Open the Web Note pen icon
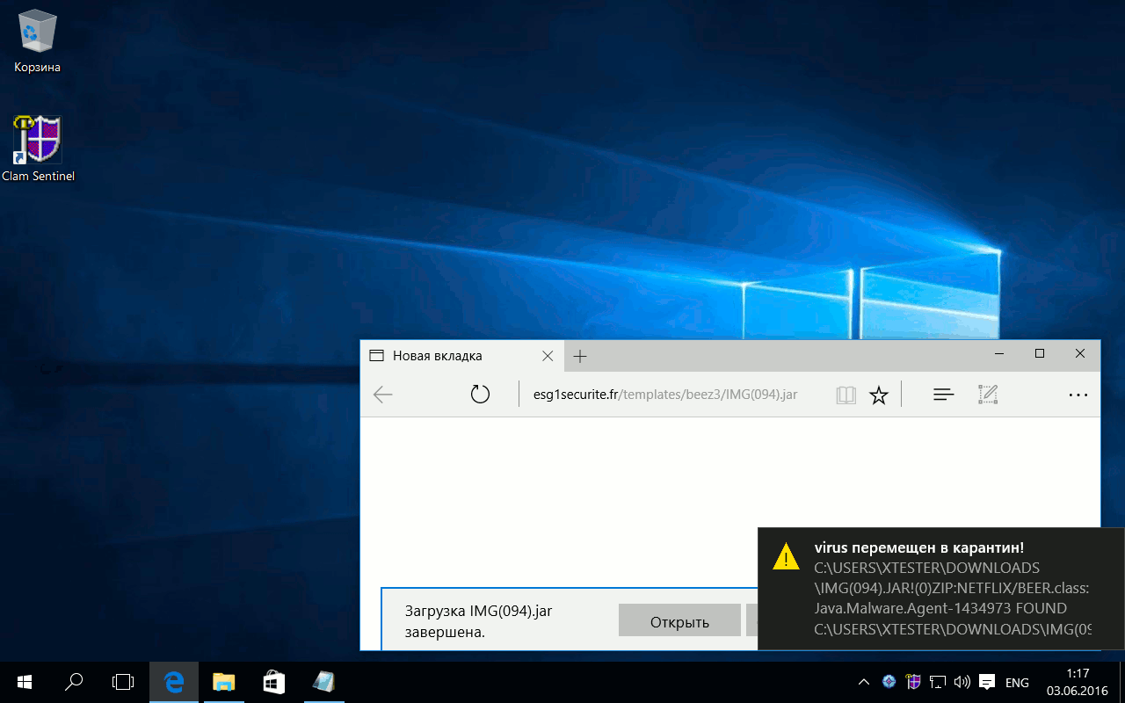Screen dimensions: 1125x703 tap(988, 395)
